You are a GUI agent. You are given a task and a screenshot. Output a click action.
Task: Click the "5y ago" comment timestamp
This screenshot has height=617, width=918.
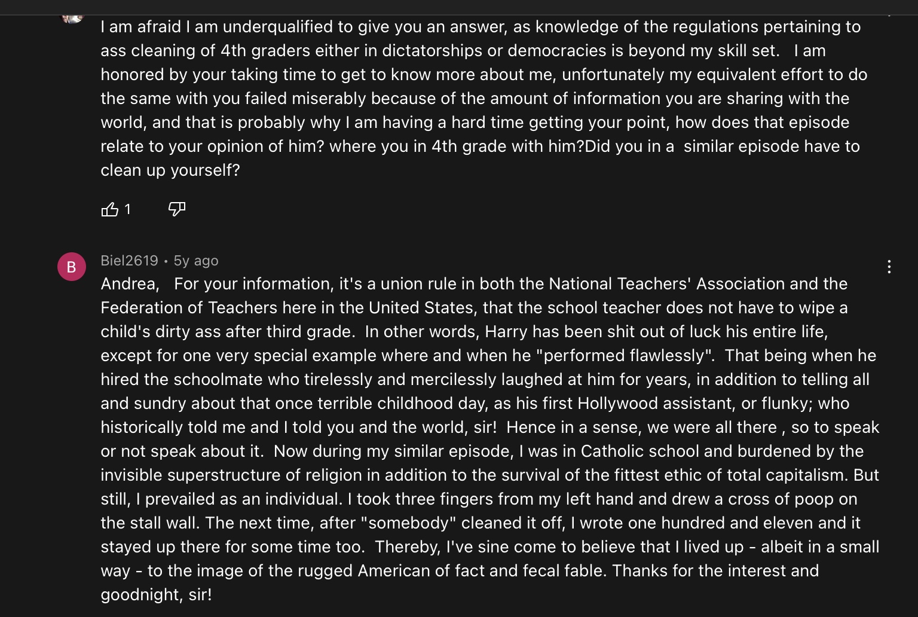point(196,261)
